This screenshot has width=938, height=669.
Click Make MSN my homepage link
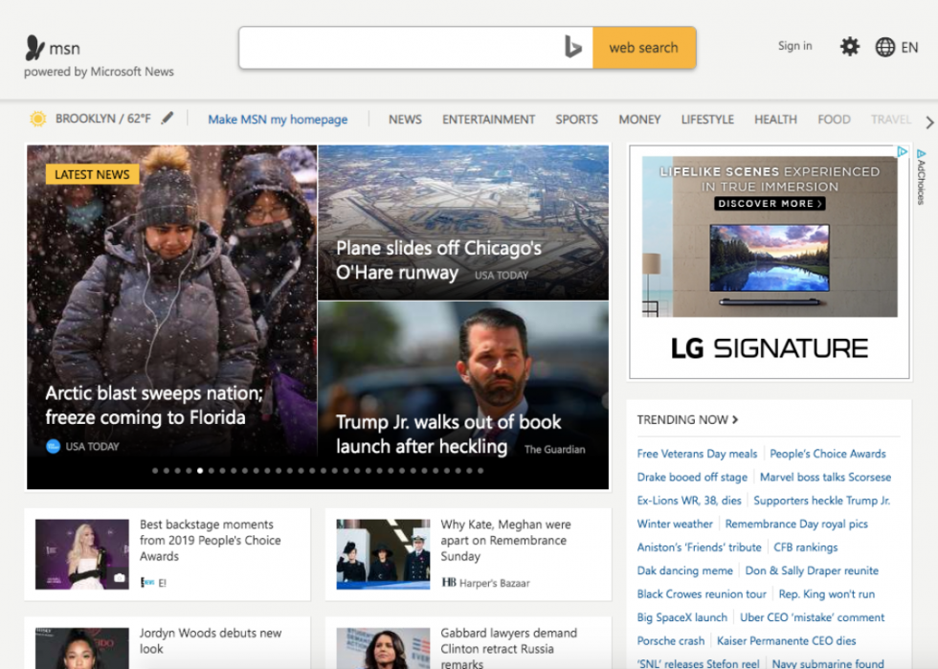pos(278,119)
